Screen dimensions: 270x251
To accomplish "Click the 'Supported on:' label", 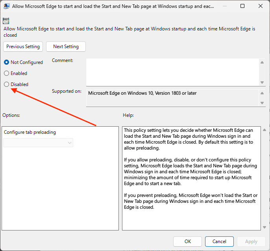I will point(67,91).
